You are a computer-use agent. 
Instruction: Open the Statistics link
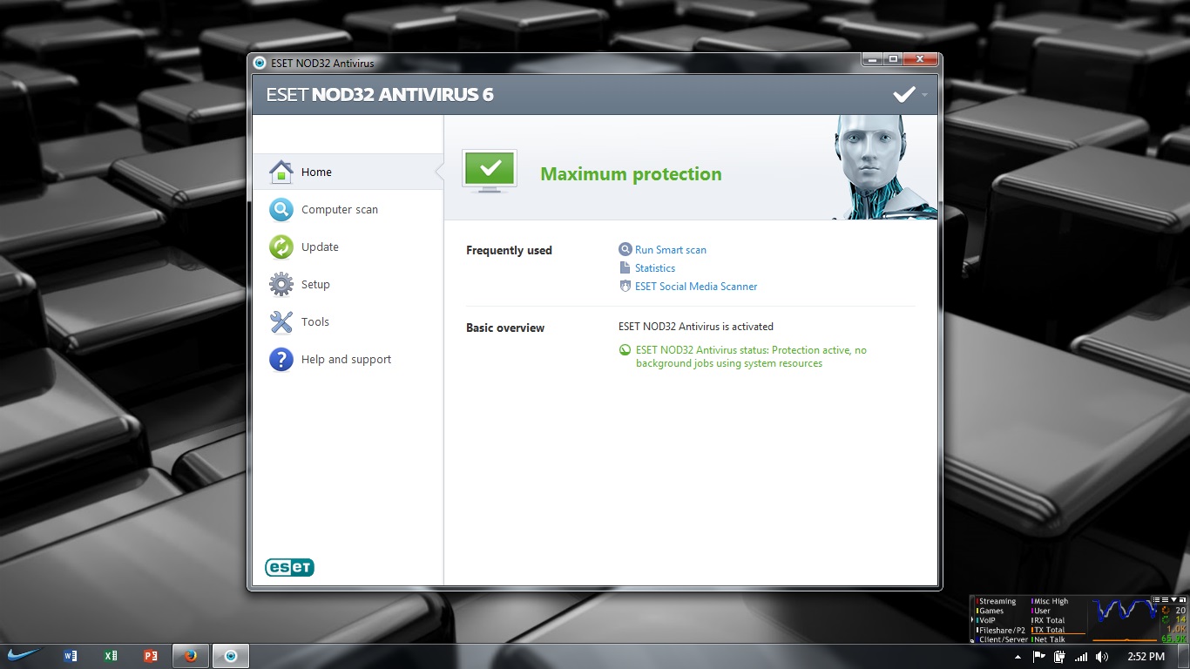(655, 268)
